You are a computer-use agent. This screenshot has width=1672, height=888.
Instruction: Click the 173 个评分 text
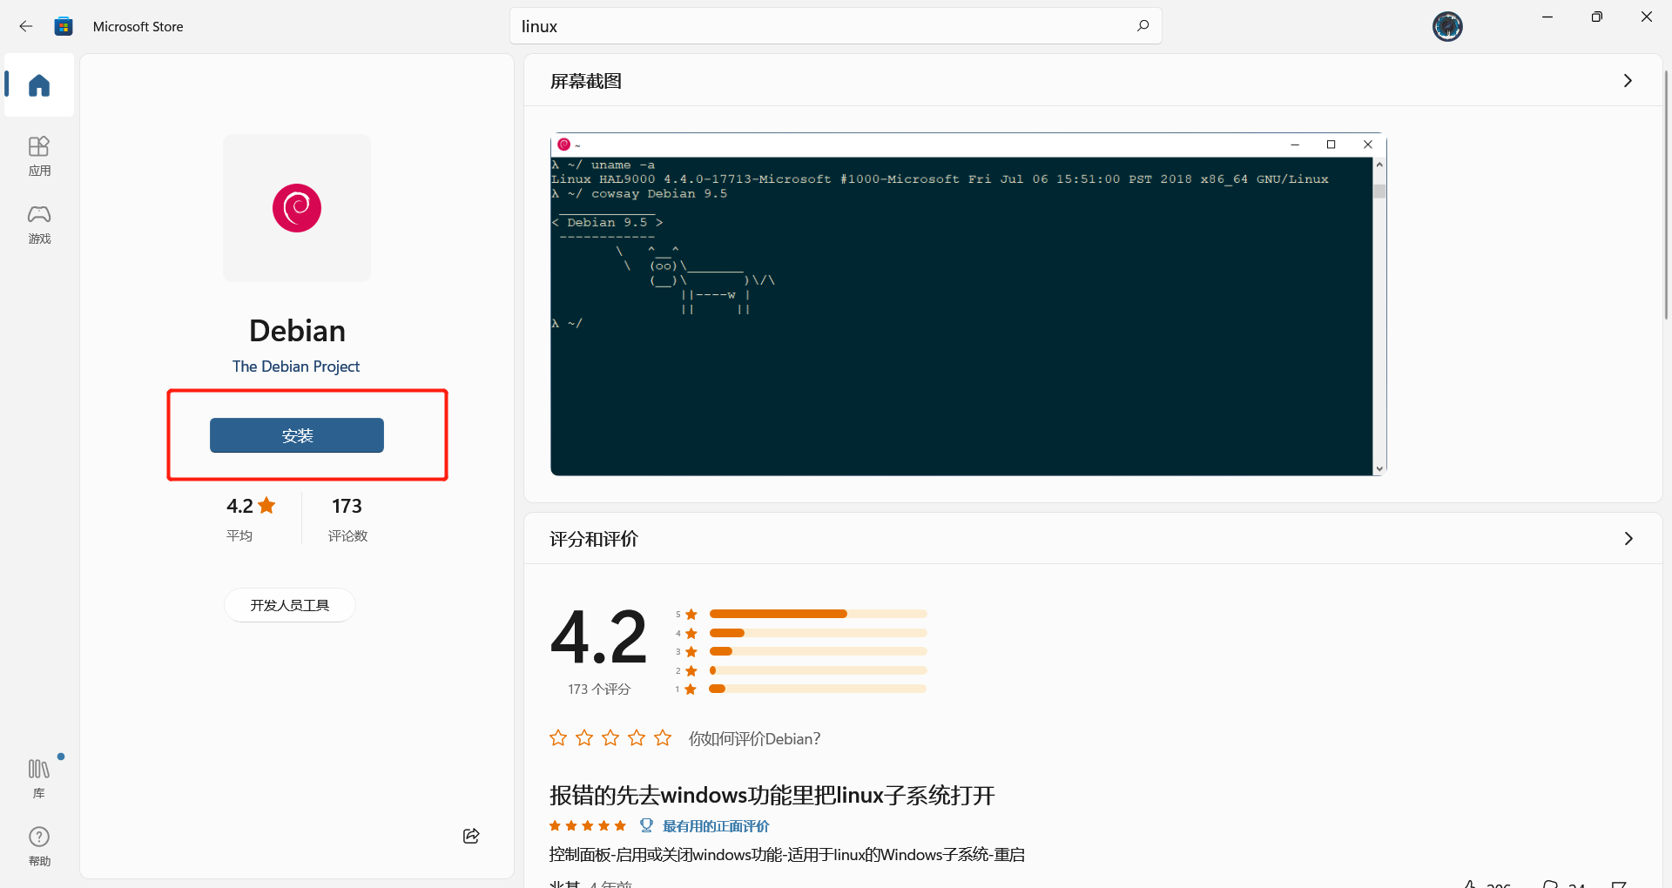pos(599,689)
